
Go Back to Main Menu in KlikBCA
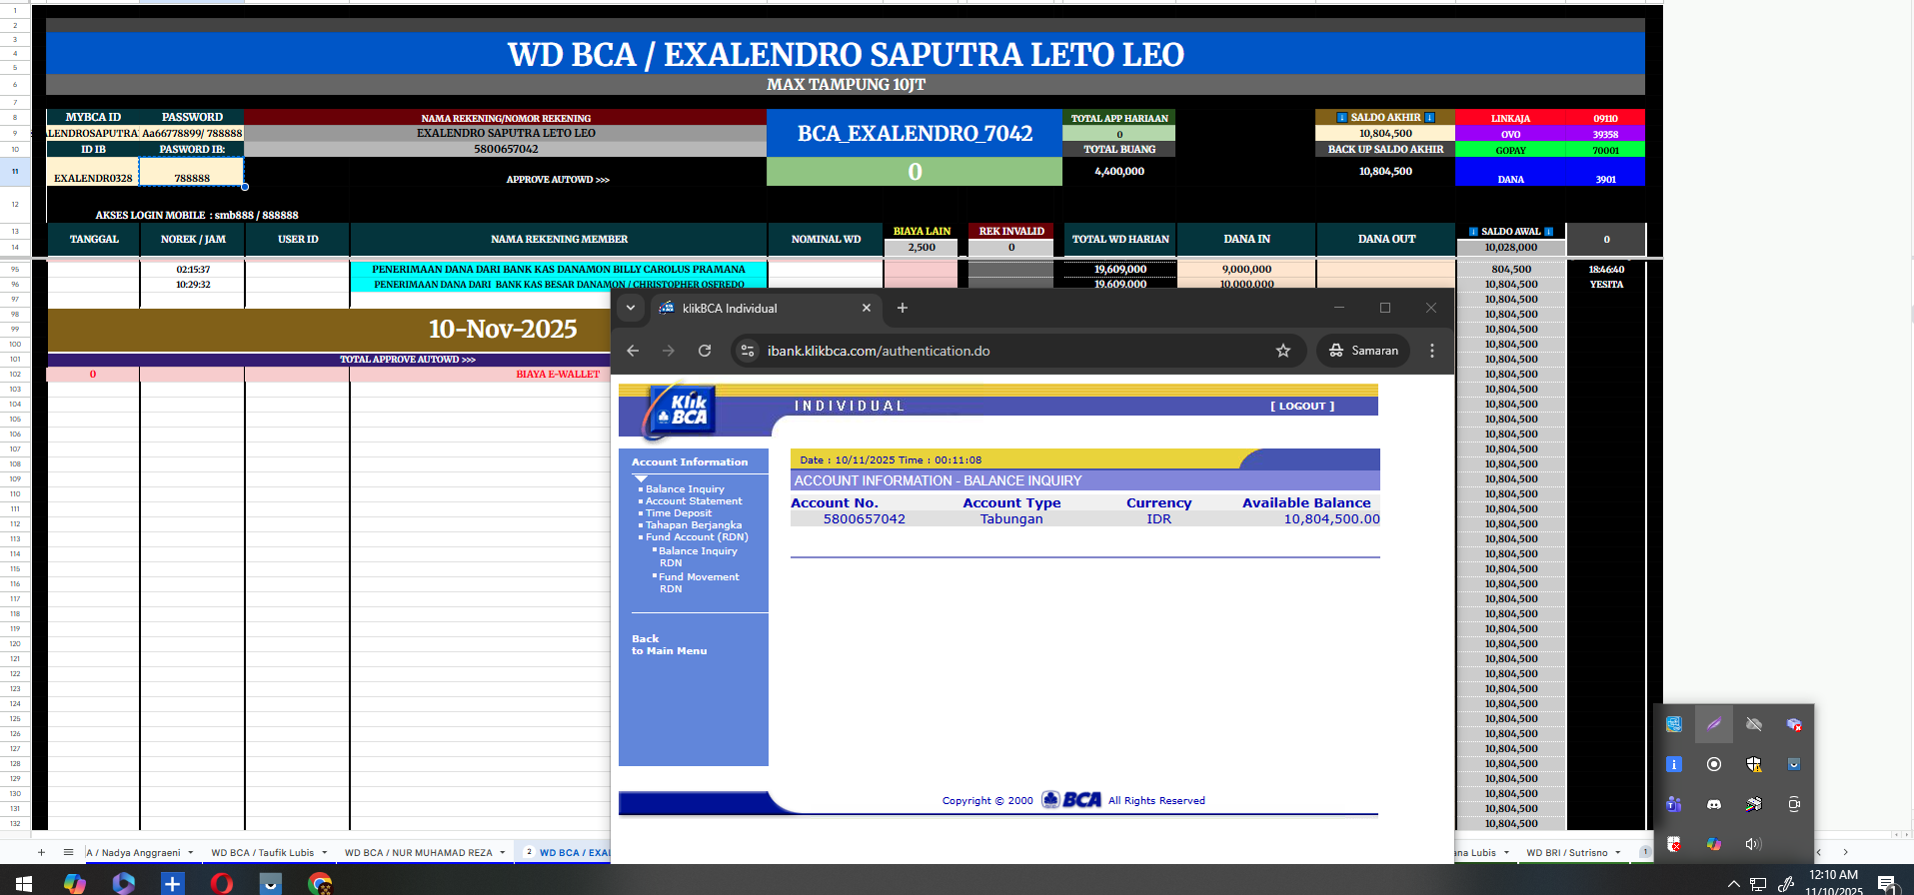(669, 645)
